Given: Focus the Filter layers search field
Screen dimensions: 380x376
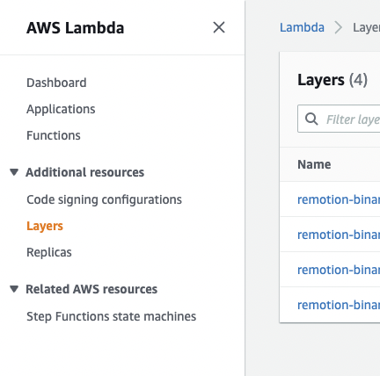Looking at the screenshot, I should pyautogui.click(x=339, y=119).
